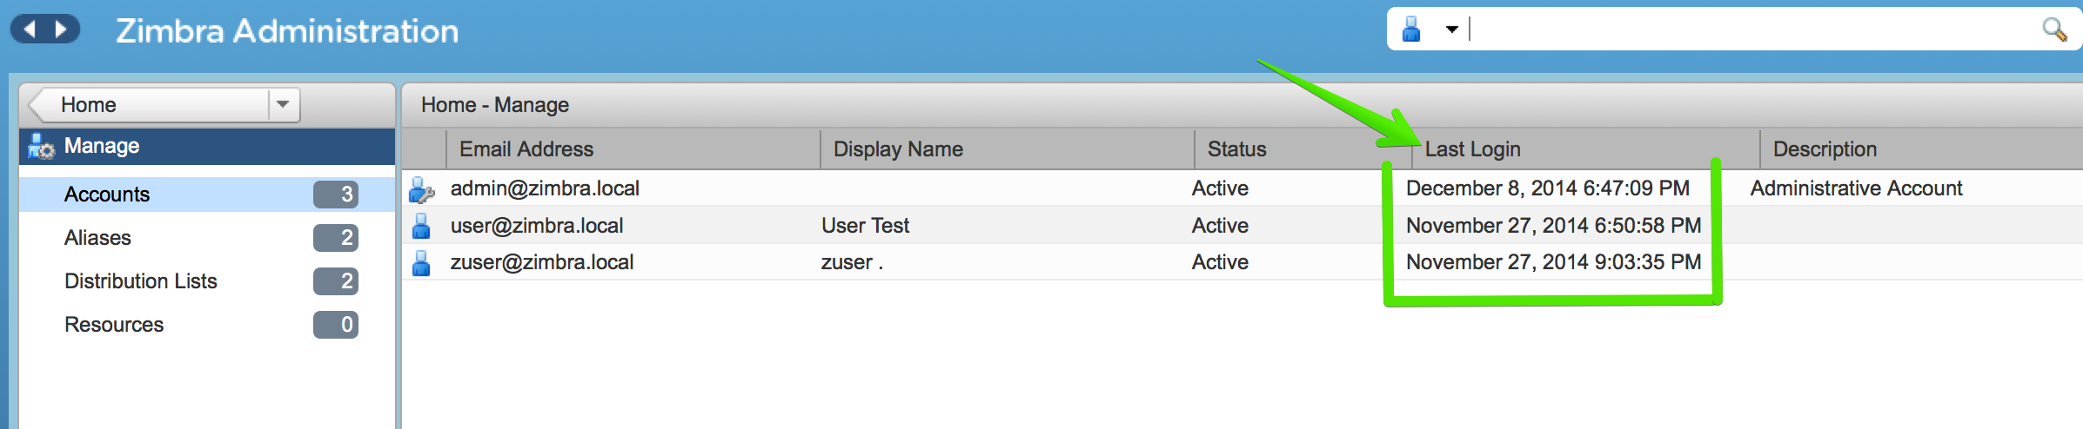Click the search magnifier icon

pyautogui.click(x=2053, y=30)
